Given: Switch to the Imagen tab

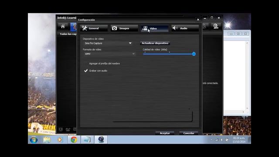Looking at the screenshot, I should point(124,28).
